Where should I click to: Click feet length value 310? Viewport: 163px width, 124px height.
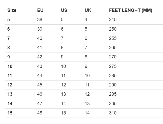tap(113, 113)
